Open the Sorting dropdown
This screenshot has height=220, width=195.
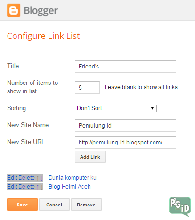[116, 108]
